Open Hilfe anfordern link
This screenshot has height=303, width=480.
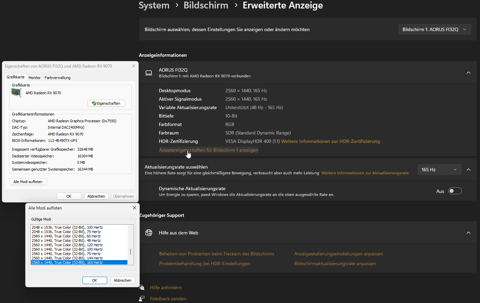coord(166,287)
